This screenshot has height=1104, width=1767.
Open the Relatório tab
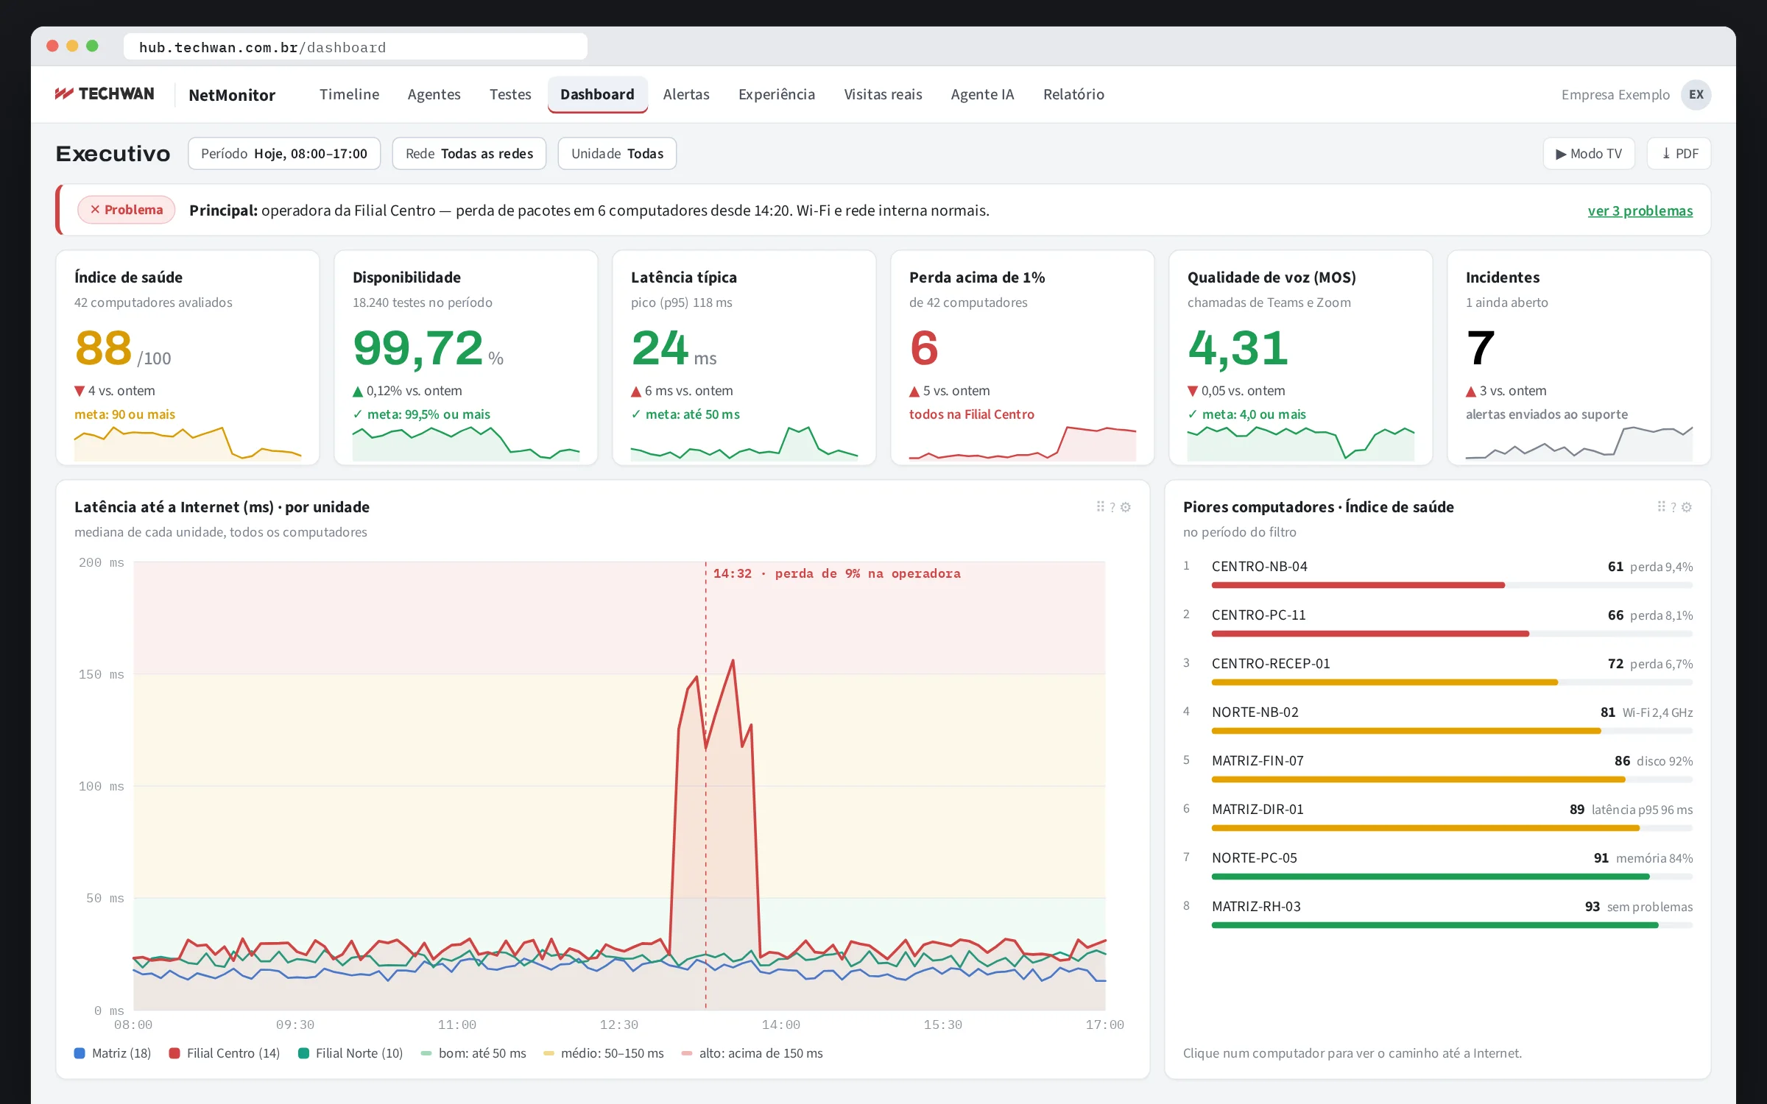(x=1073, y=94)
